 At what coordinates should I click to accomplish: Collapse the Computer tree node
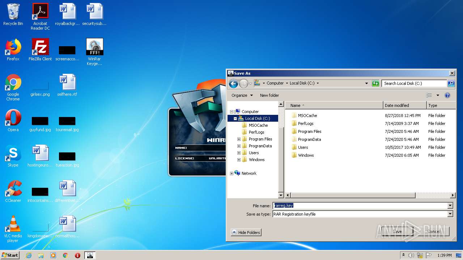tap(231, 112)
